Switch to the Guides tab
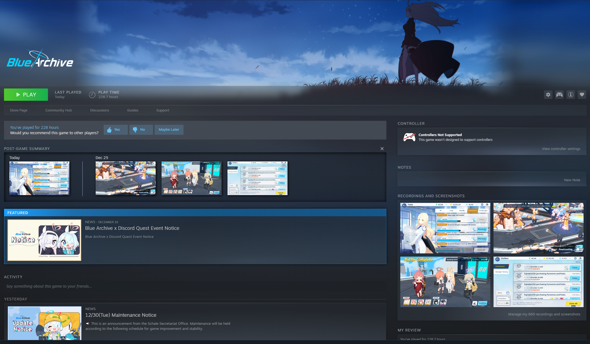The image size is (590, 344). (x=133, y=110)
